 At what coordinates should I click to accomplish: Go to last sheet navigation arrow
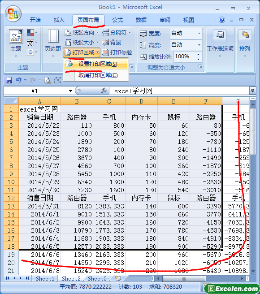27,278
